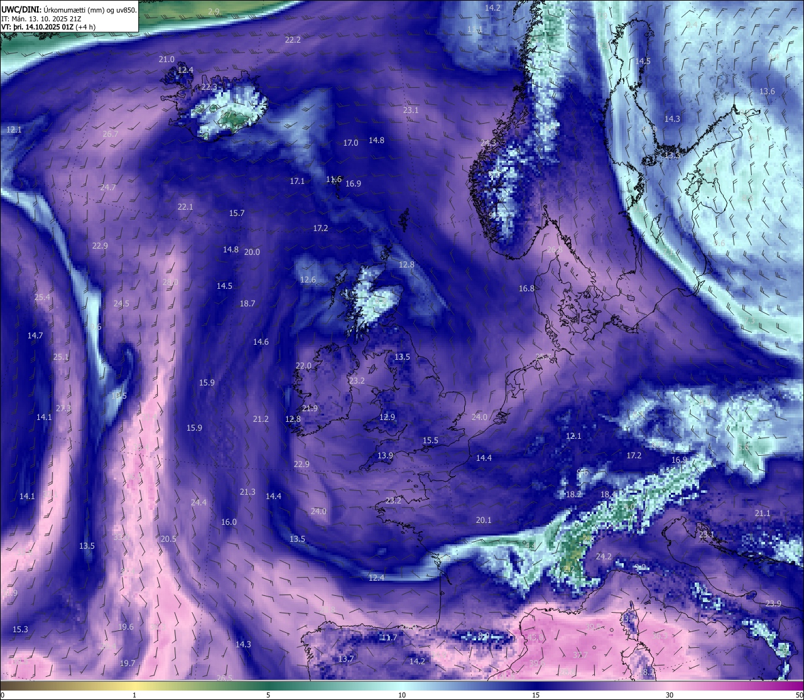Click the 2.9 value label on map
The height and width of the screenshot is (700, 804).
pos(214,12)
